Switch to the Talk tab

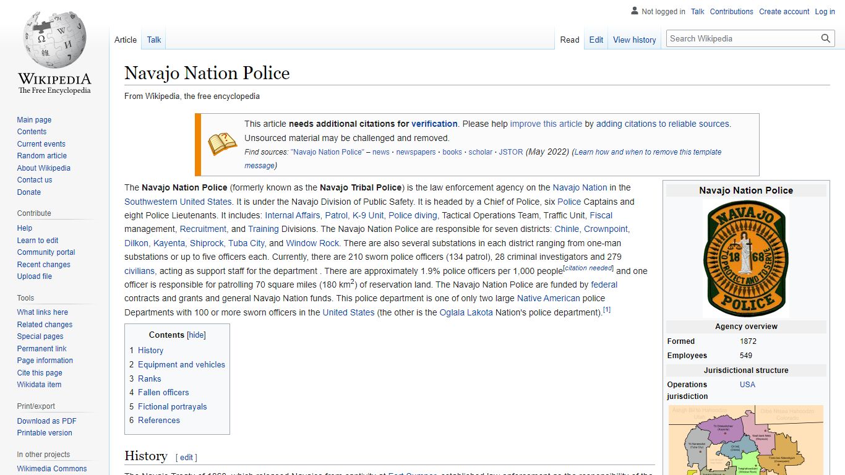(154, 40)
